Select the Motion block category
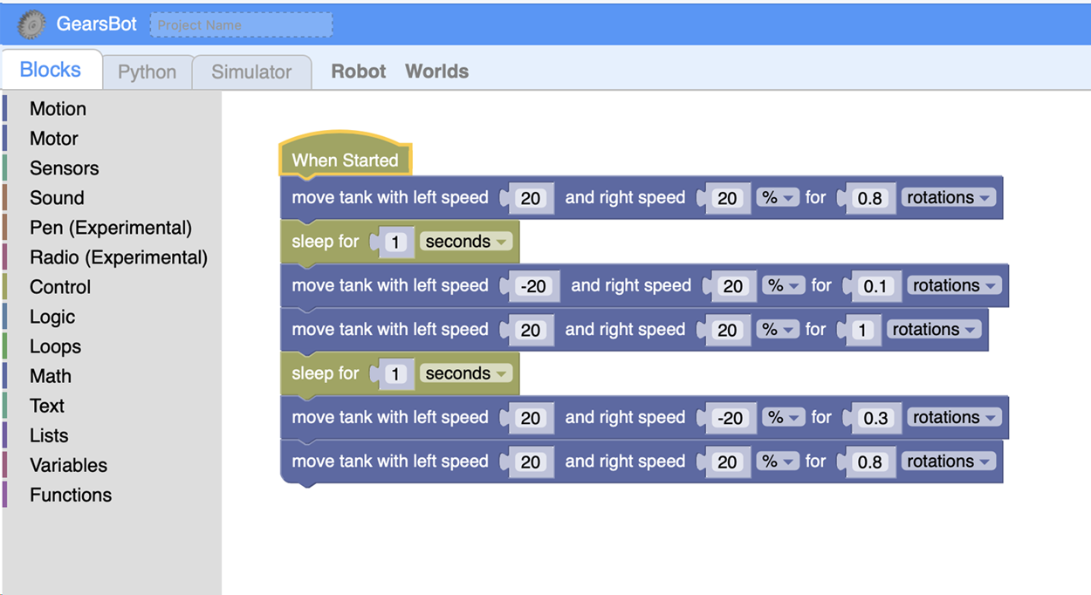Image resolution: width=1091 pixels, height=595 pixels. point(58,109)
